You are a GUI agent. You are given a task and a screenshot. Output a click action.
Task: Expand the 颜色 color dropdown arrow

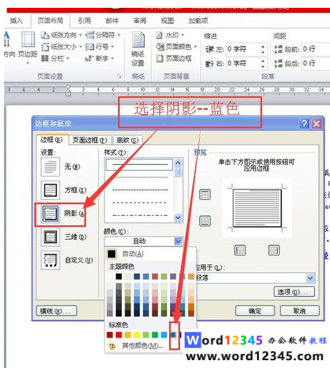point(178,241)
